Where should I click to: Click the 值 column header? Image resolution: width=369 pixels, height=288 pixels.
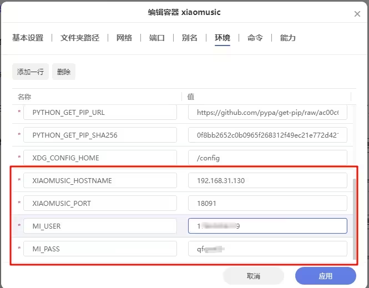[191, 97]
